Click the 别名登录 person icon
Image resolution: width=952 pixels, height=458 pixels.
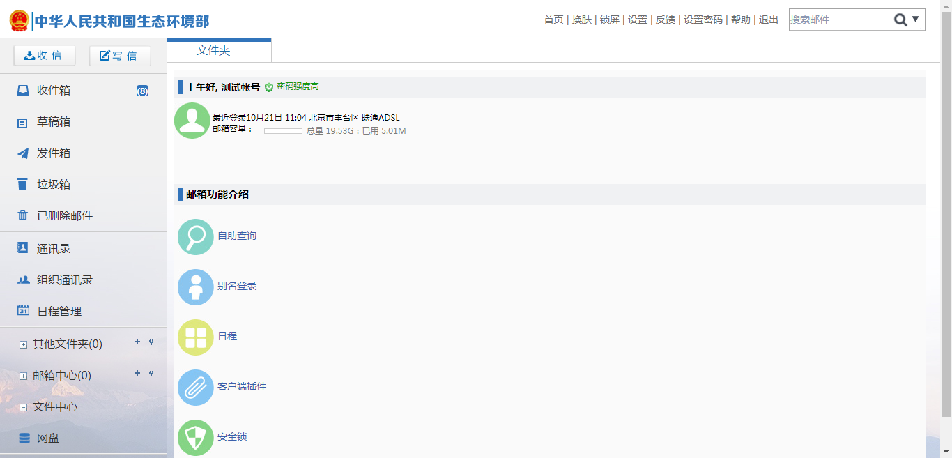[x=195, y=287]
